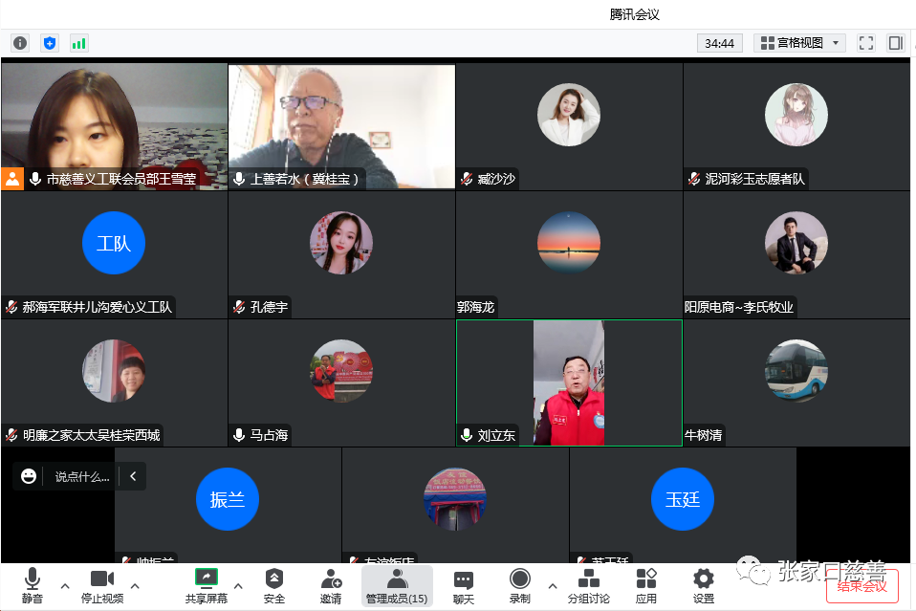916x611 pixels.
Task: Toggle the side panel layout icon
Action: [x=896, y=43]
